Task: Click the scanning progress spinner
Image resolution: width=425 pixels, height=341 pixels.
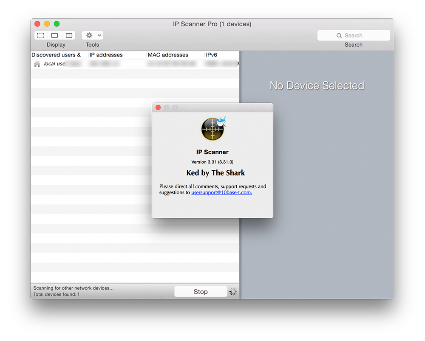Action: (233, 292)
